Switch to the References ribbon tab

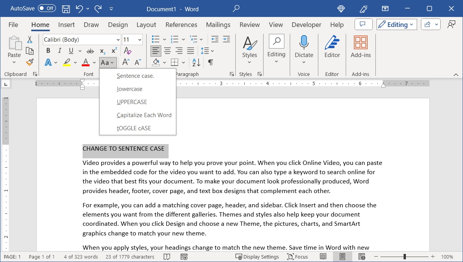tap(181, 24)
